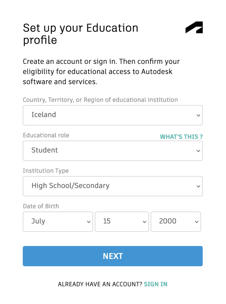Click the chevron arrow in the year 2000 field
Image resolution: width=226 pixels, height=304 pixels.
click(196, 222)
